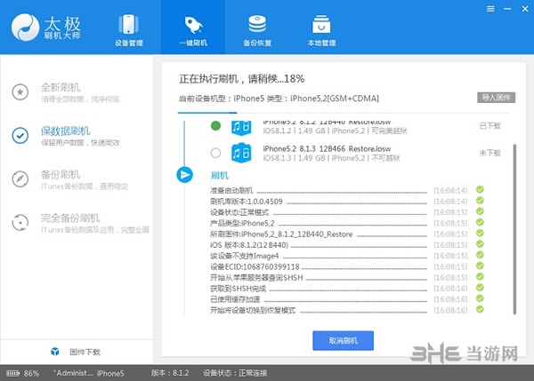Minimize the window
534x381 pixels.
point(507,9)
